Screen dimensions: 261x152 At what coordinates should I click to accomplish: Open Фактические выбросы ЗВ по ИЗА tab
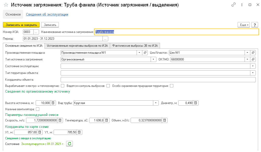[135, 46]
